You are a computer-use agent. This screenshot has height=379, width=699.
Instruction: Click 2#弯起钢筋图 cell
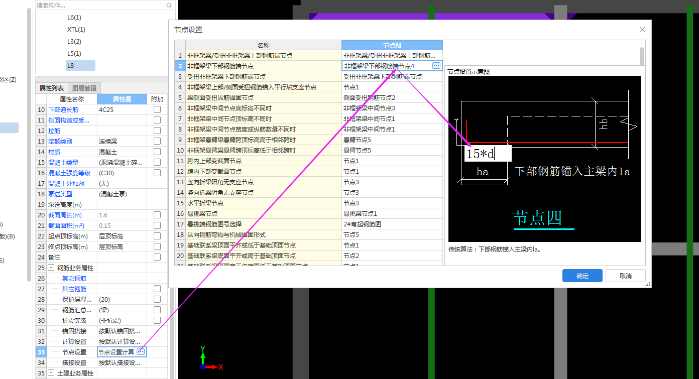point(392,224)
